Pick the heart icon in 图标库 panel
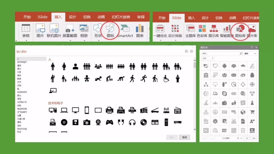 [215, 66]
